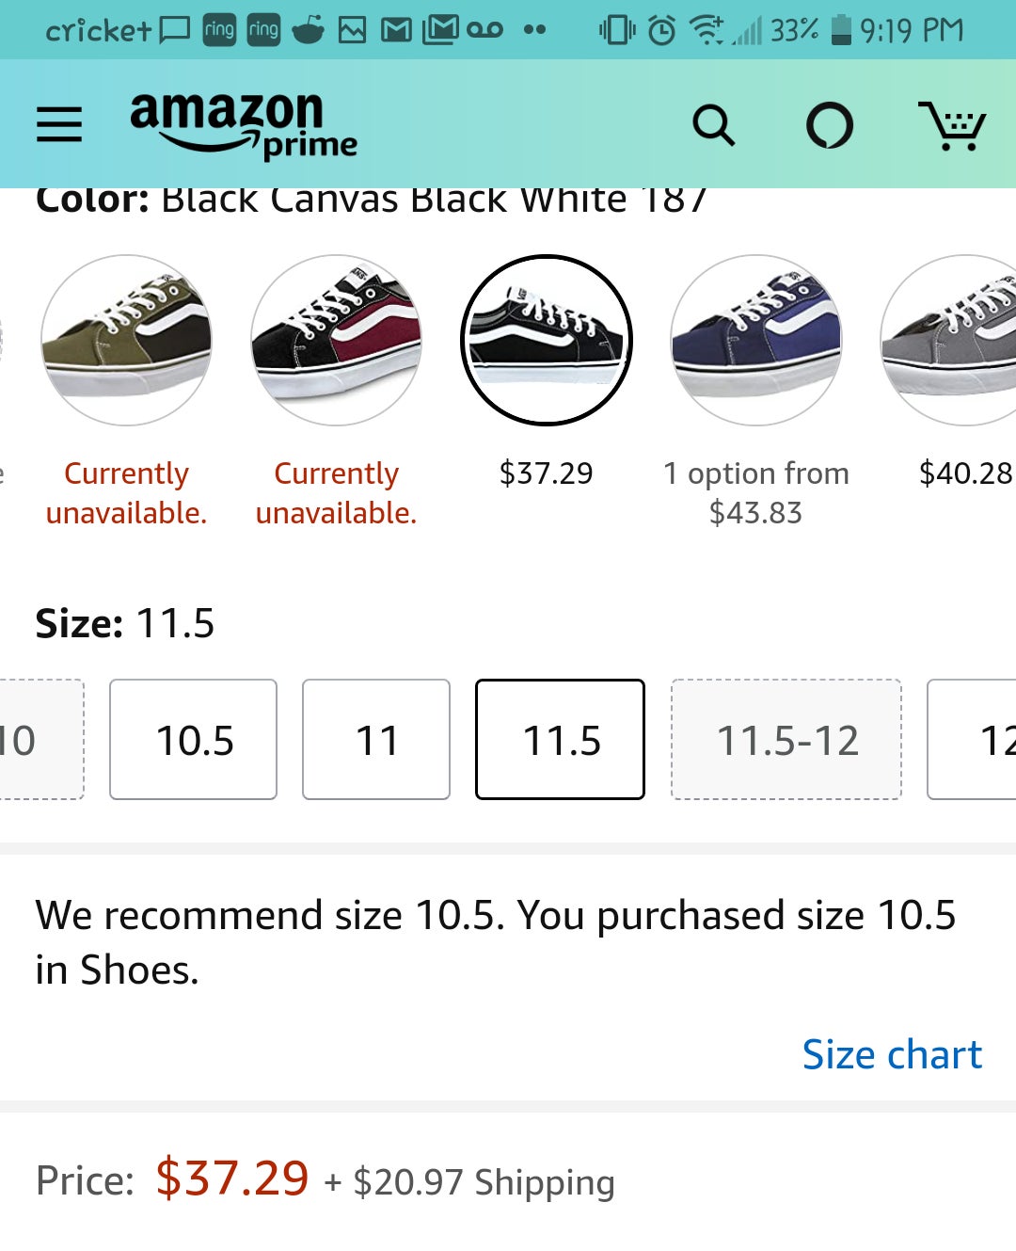Select size 10.5 option

click(192, 739)
